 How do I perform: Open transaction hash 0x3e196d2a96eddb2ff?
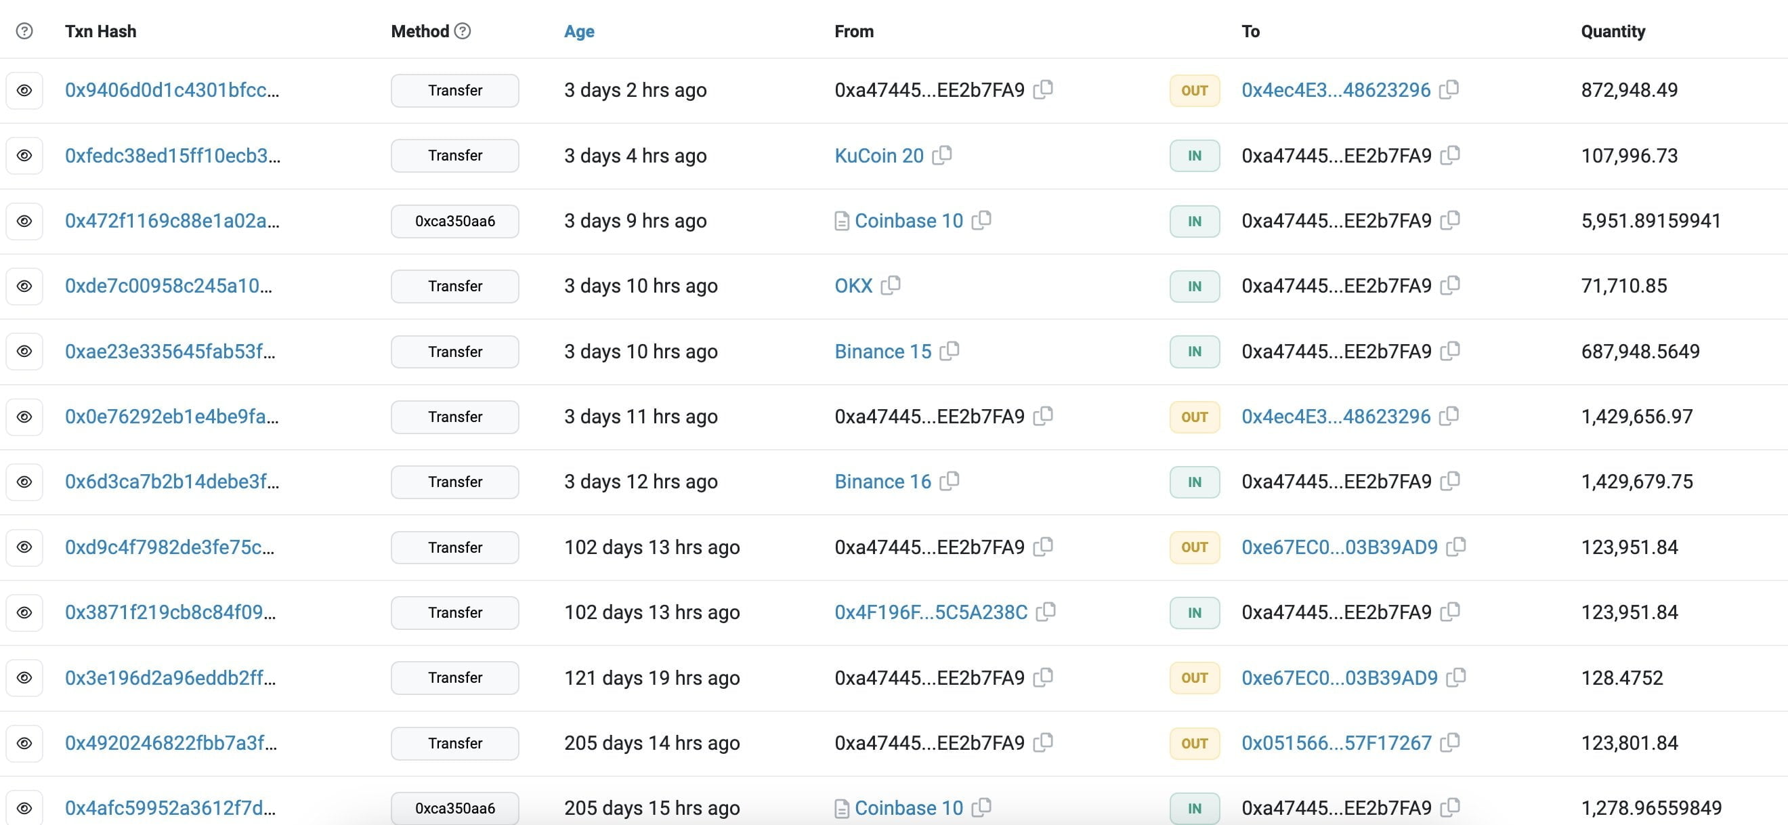pyautogui.click(x=171, y=678)
